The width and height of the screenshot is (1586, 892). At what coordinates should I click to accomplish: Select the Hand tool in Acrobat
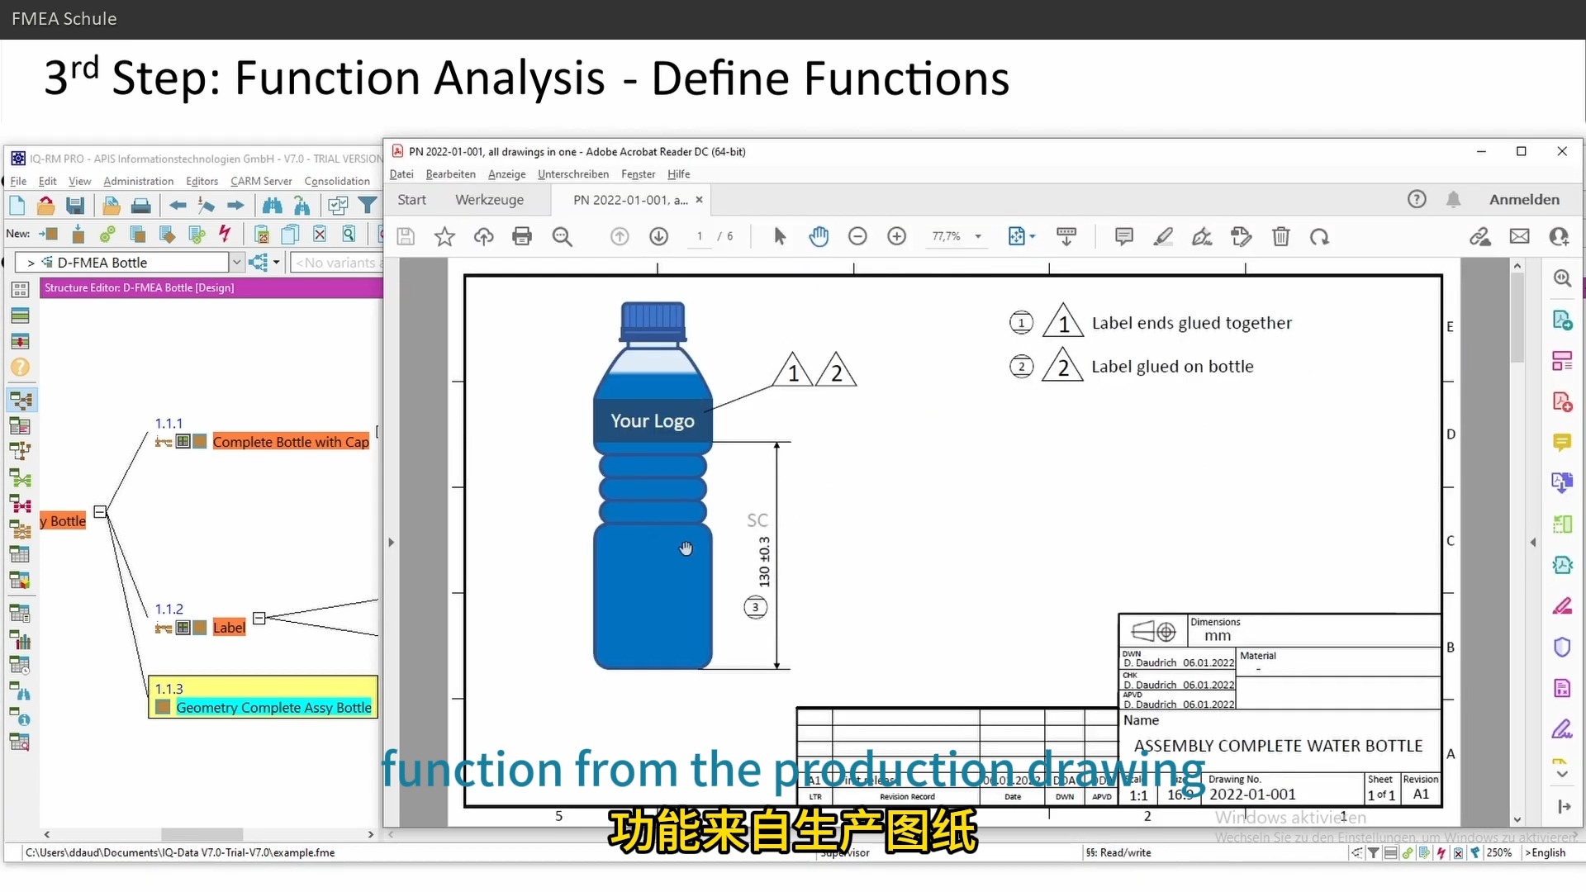point(819,236)
